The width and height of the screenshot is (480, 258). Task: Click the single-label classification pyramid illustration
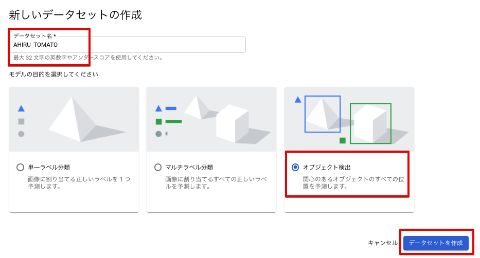coord(74,119)
